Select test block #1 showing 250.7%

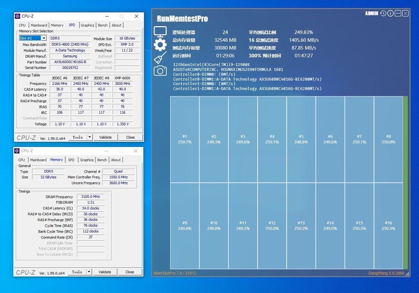point(185,139)
